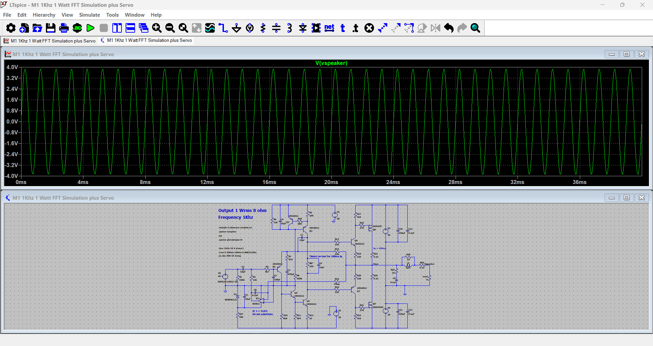
Task: Click the V(vspeaker) trace label
Action: [331, 63]
